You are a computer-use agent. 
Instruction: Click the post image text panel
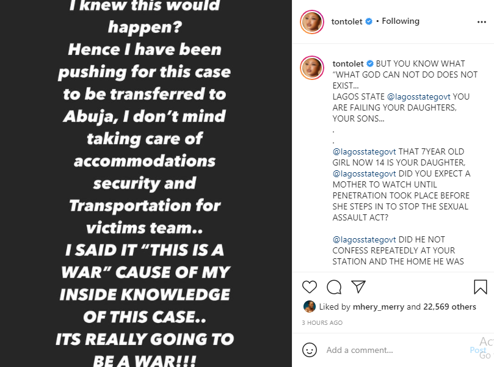pos(145,183)
